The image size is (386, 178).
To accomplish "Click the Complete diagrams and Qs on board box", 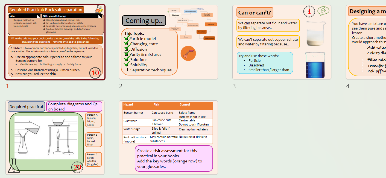I will [74, 107].
